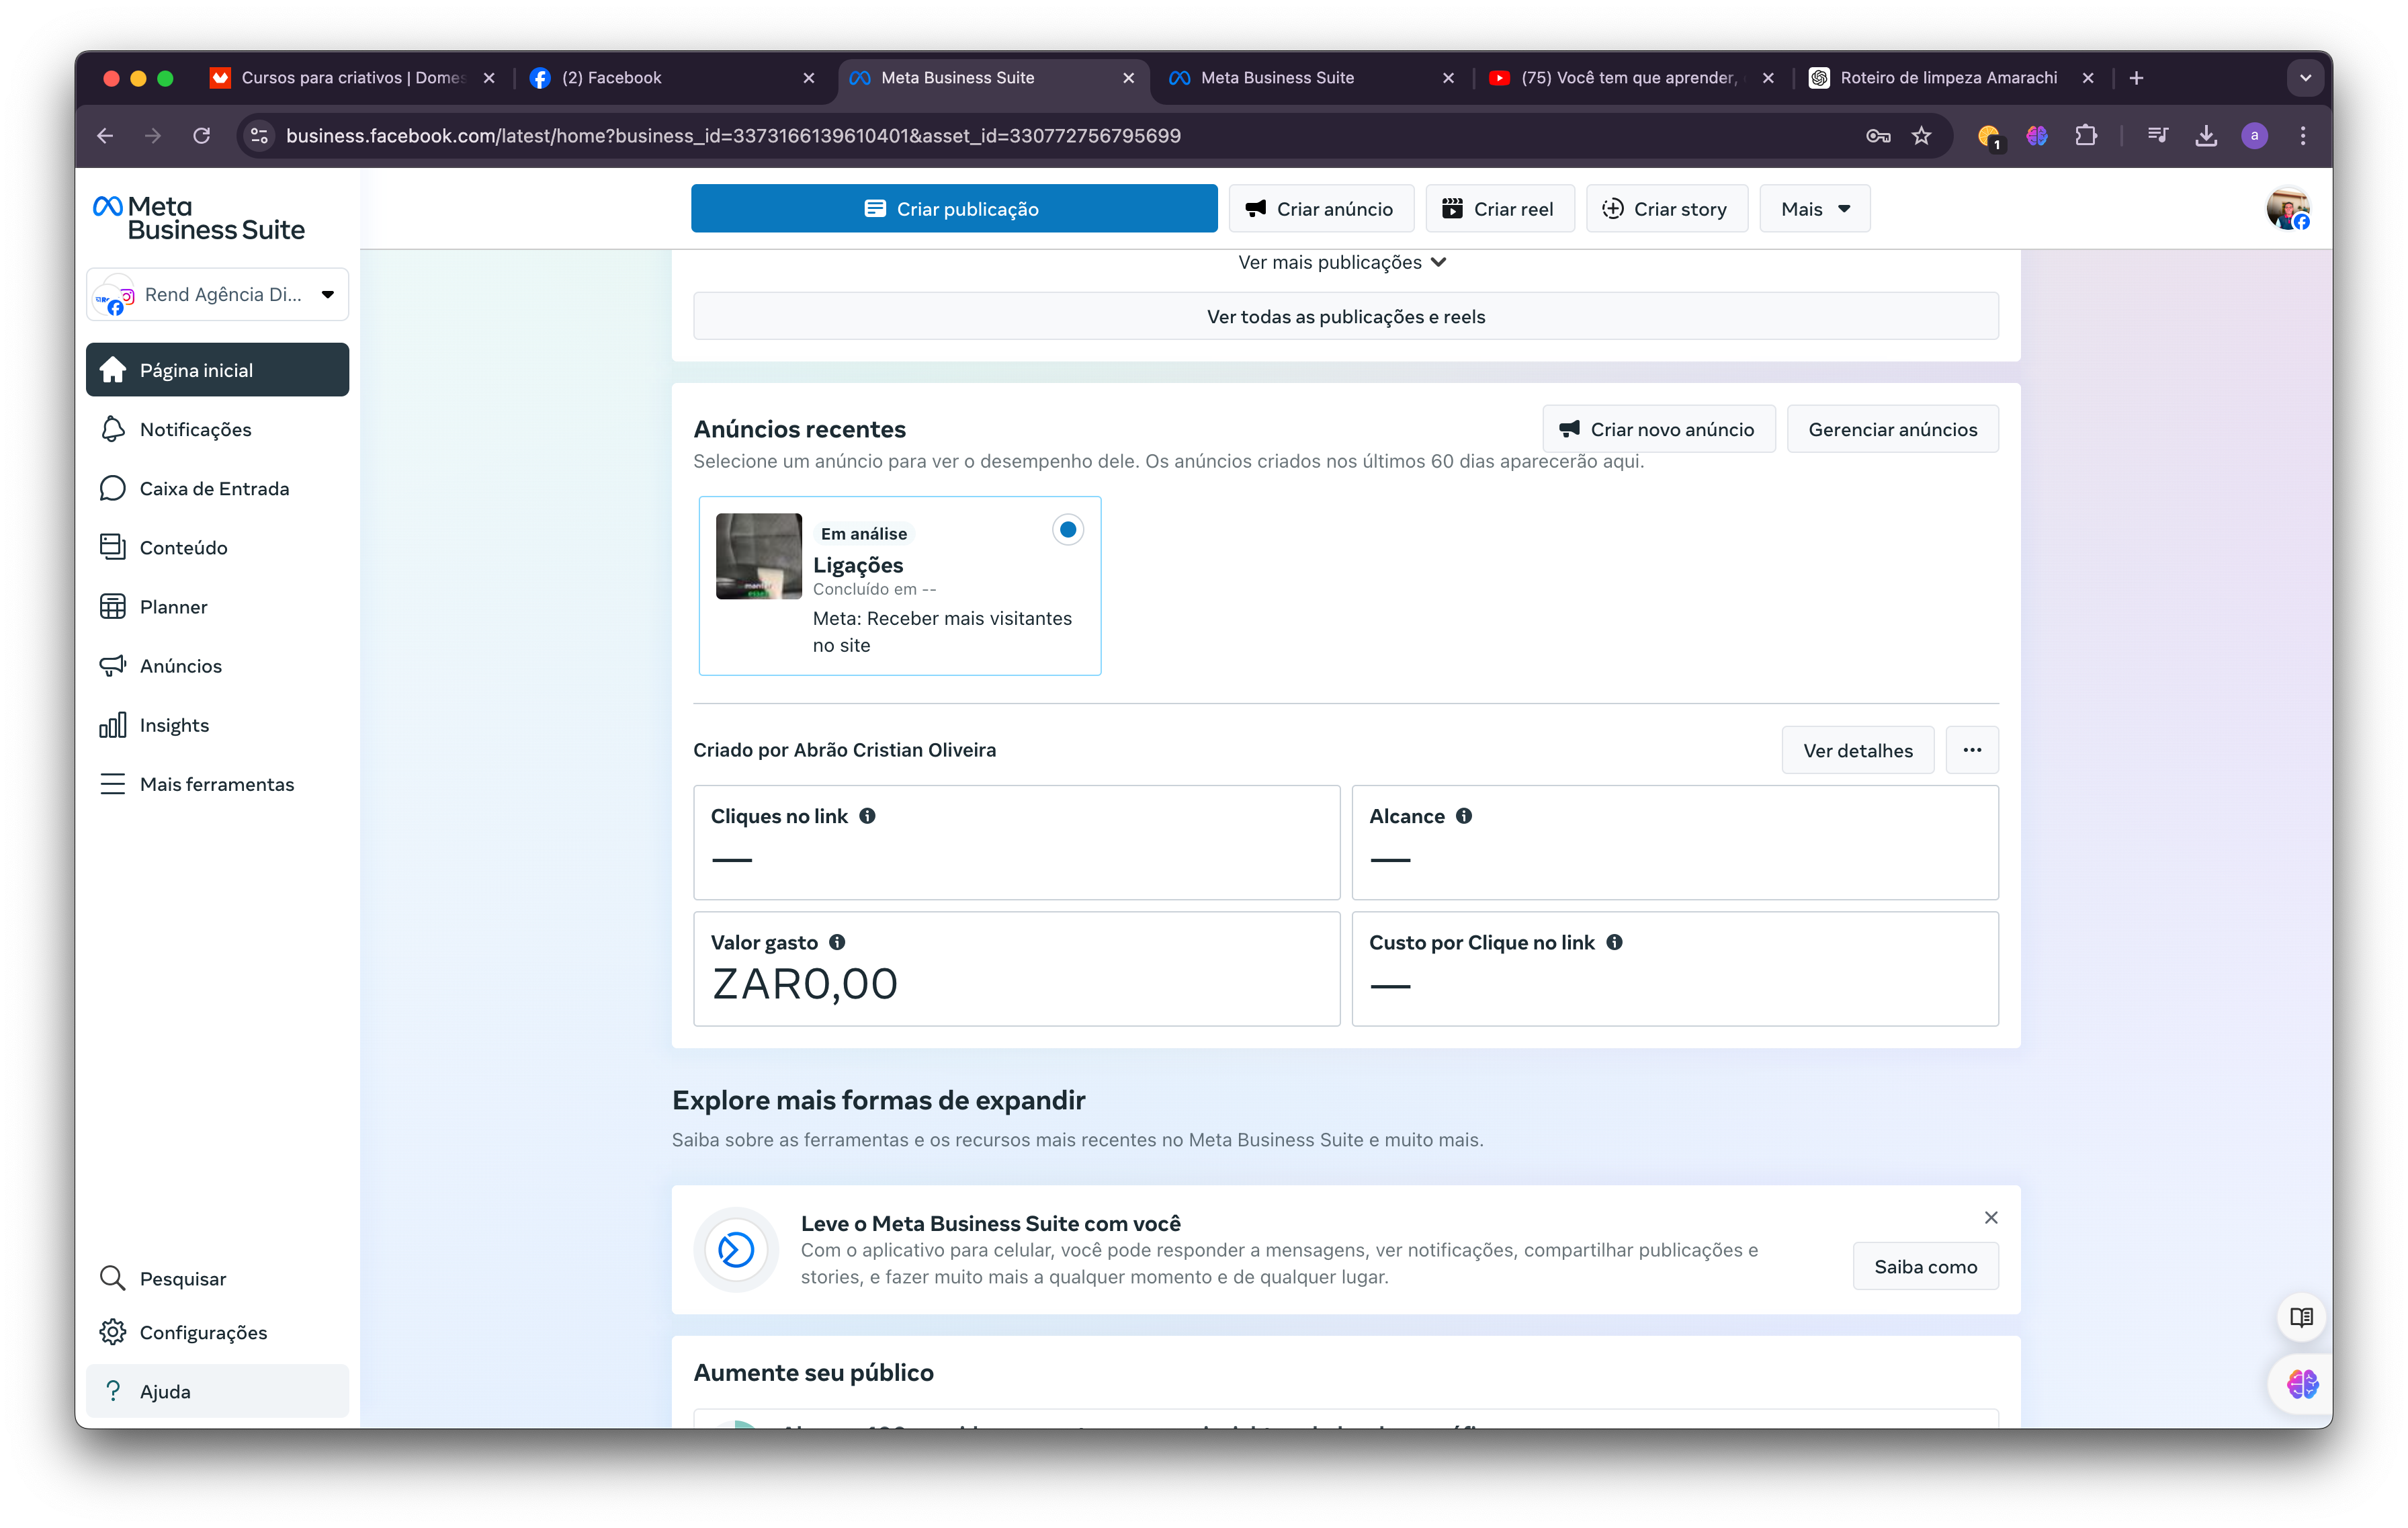Open the Planner calendar icon
2408x1528 pixels.
pyautogui.click(x=113, y=606)
